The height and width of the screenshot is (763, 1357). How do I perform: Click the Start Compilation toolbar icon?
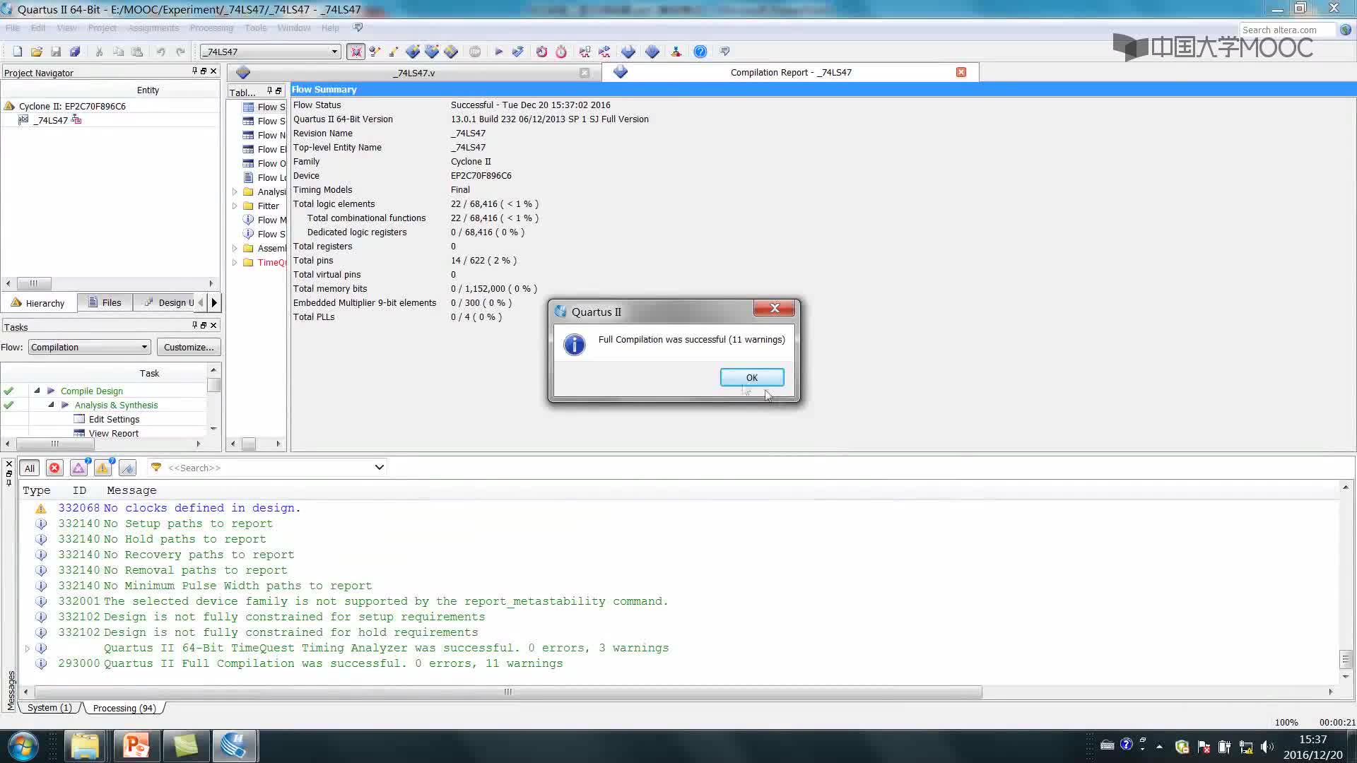click(498, 52)
